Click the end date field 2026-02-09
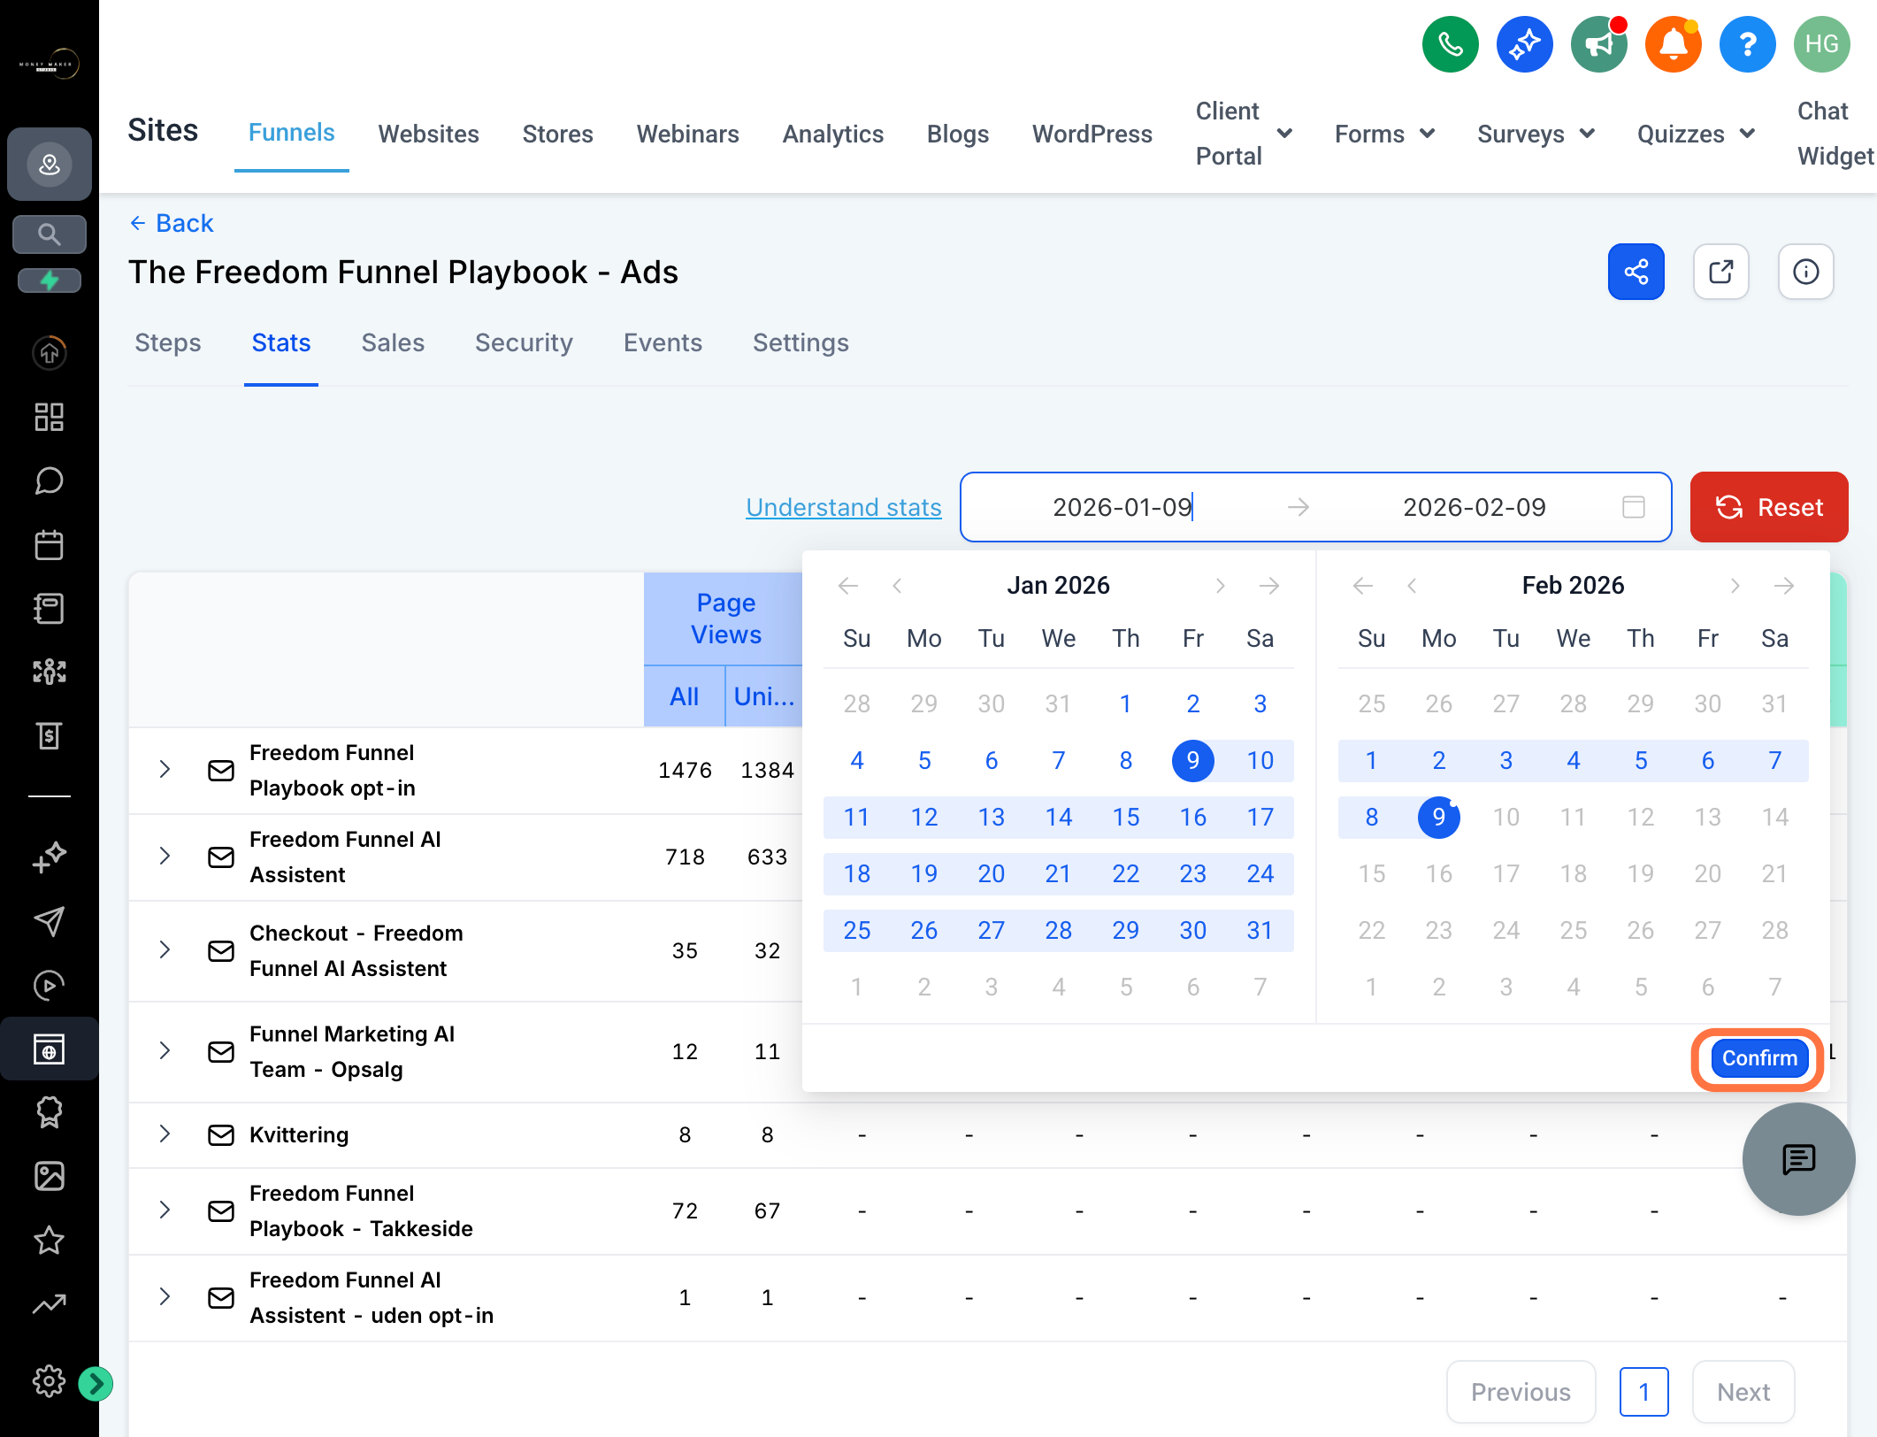 [x=1474, y=507]
